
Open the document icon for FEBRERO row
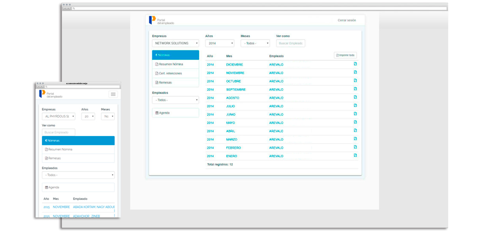point(355,147)
